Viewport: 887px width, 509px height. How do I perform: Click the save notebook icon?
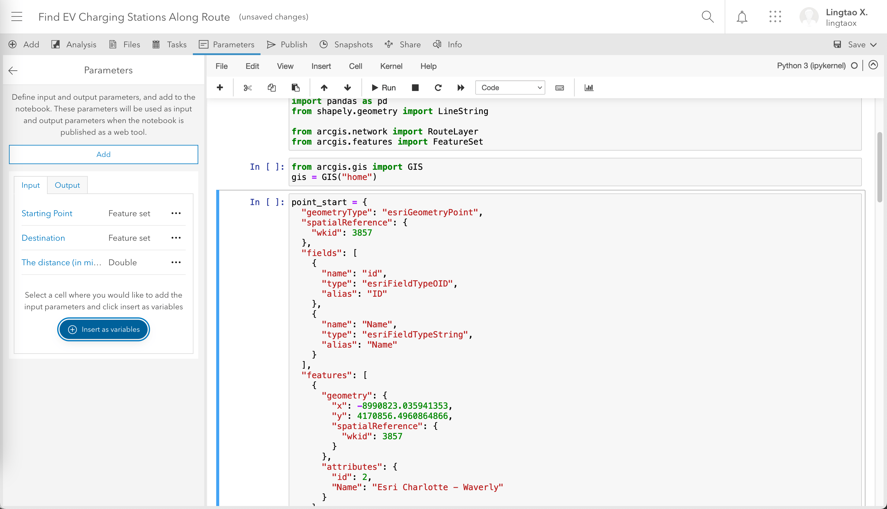[x=838, y=44]
